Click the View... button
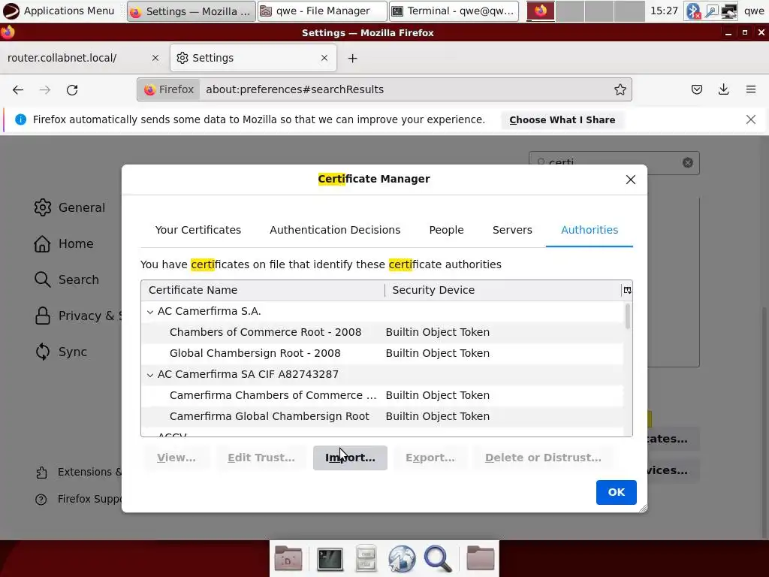769x577 pixels. (176, 458)
